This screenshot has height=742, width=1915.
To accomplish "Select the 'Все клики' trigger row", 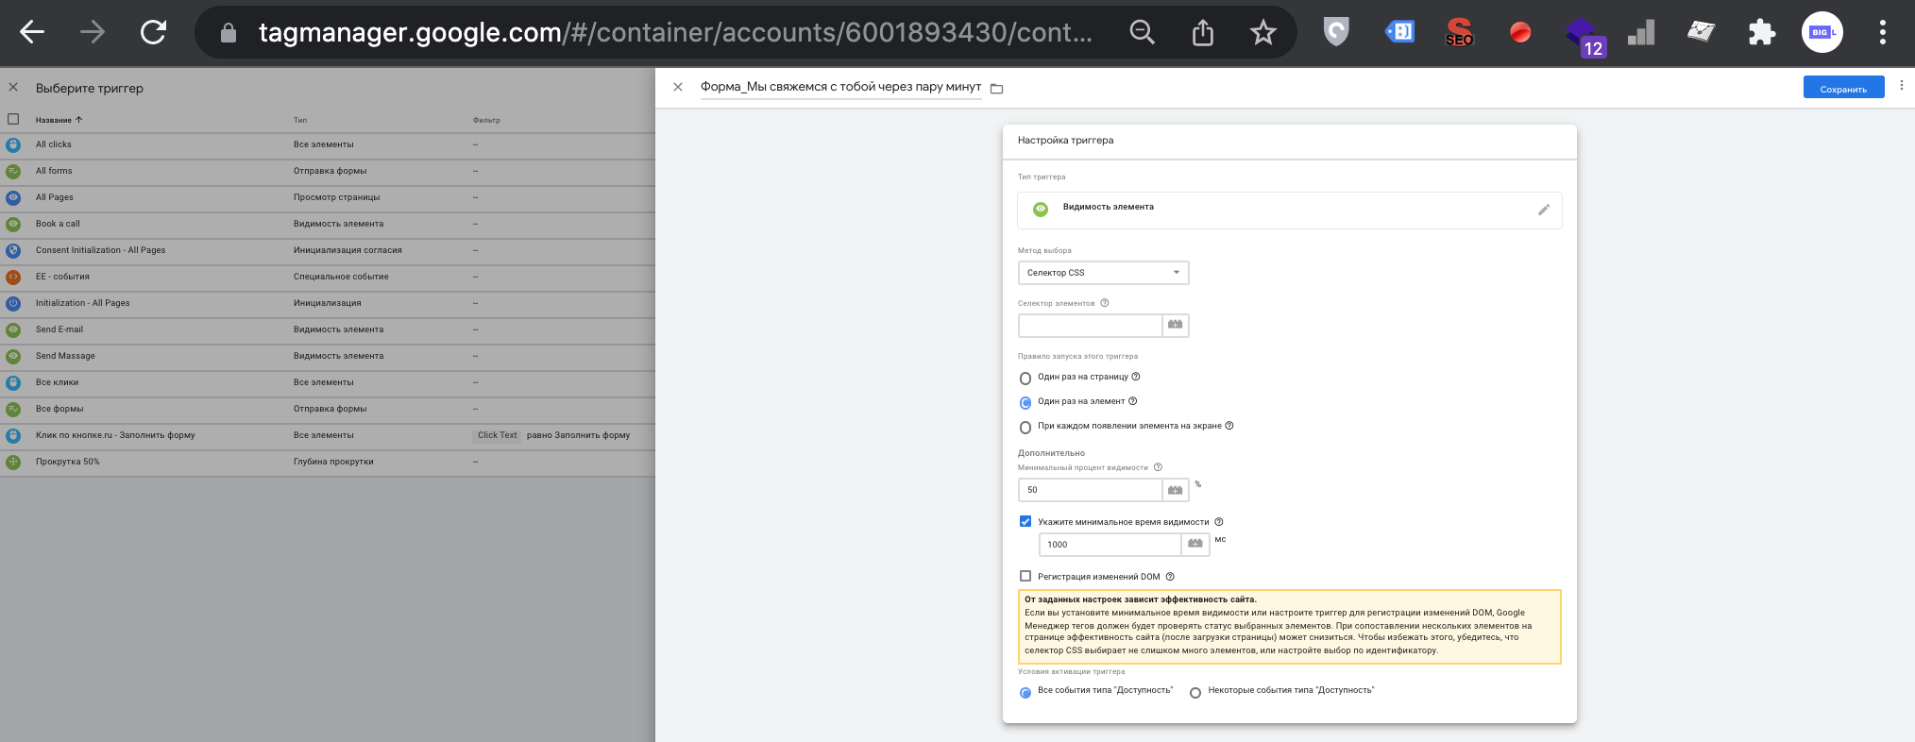I will click(x=328, y=382).
